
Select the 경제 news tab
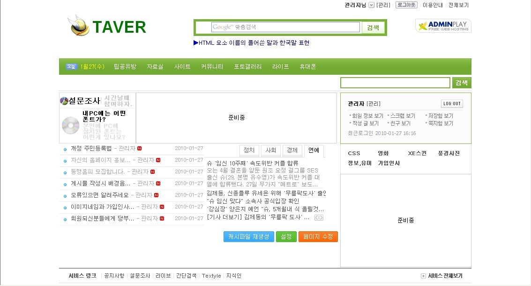[292, 150]
